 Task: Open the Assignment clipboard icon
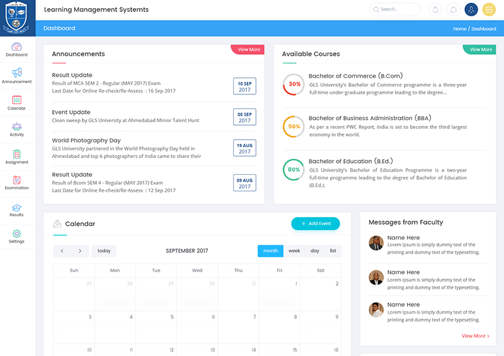click(x=17, y=154)
